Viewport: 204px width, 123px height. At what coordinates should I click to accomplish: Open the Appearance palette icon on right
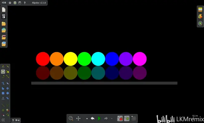pos(200,16)
